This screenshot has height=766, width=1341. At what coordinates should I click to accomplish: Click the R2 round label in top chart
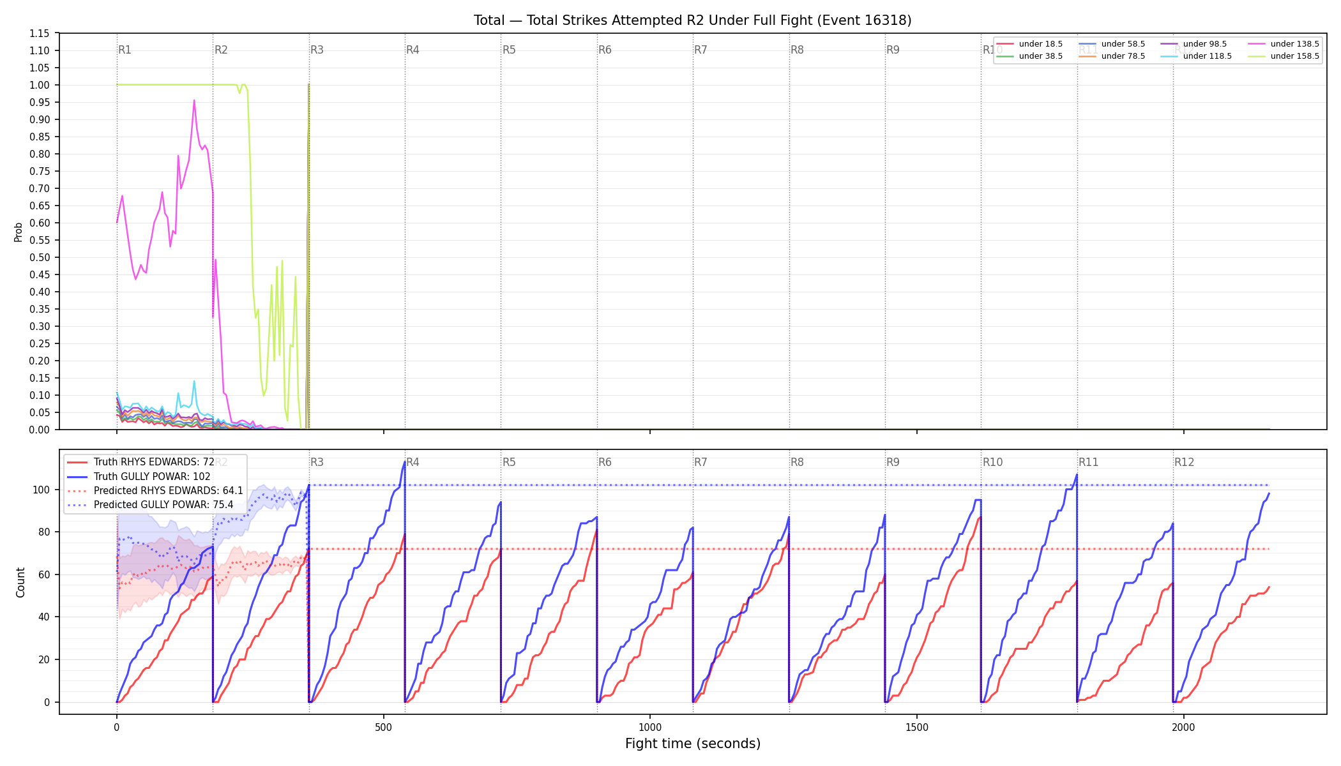(x=221, y=50)
